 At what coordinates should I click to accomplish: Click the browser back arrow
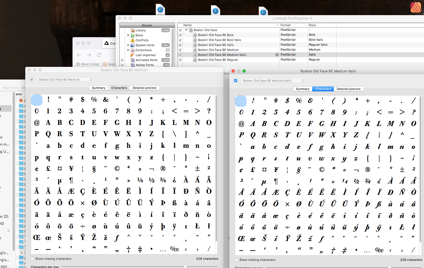click(79, 55)
